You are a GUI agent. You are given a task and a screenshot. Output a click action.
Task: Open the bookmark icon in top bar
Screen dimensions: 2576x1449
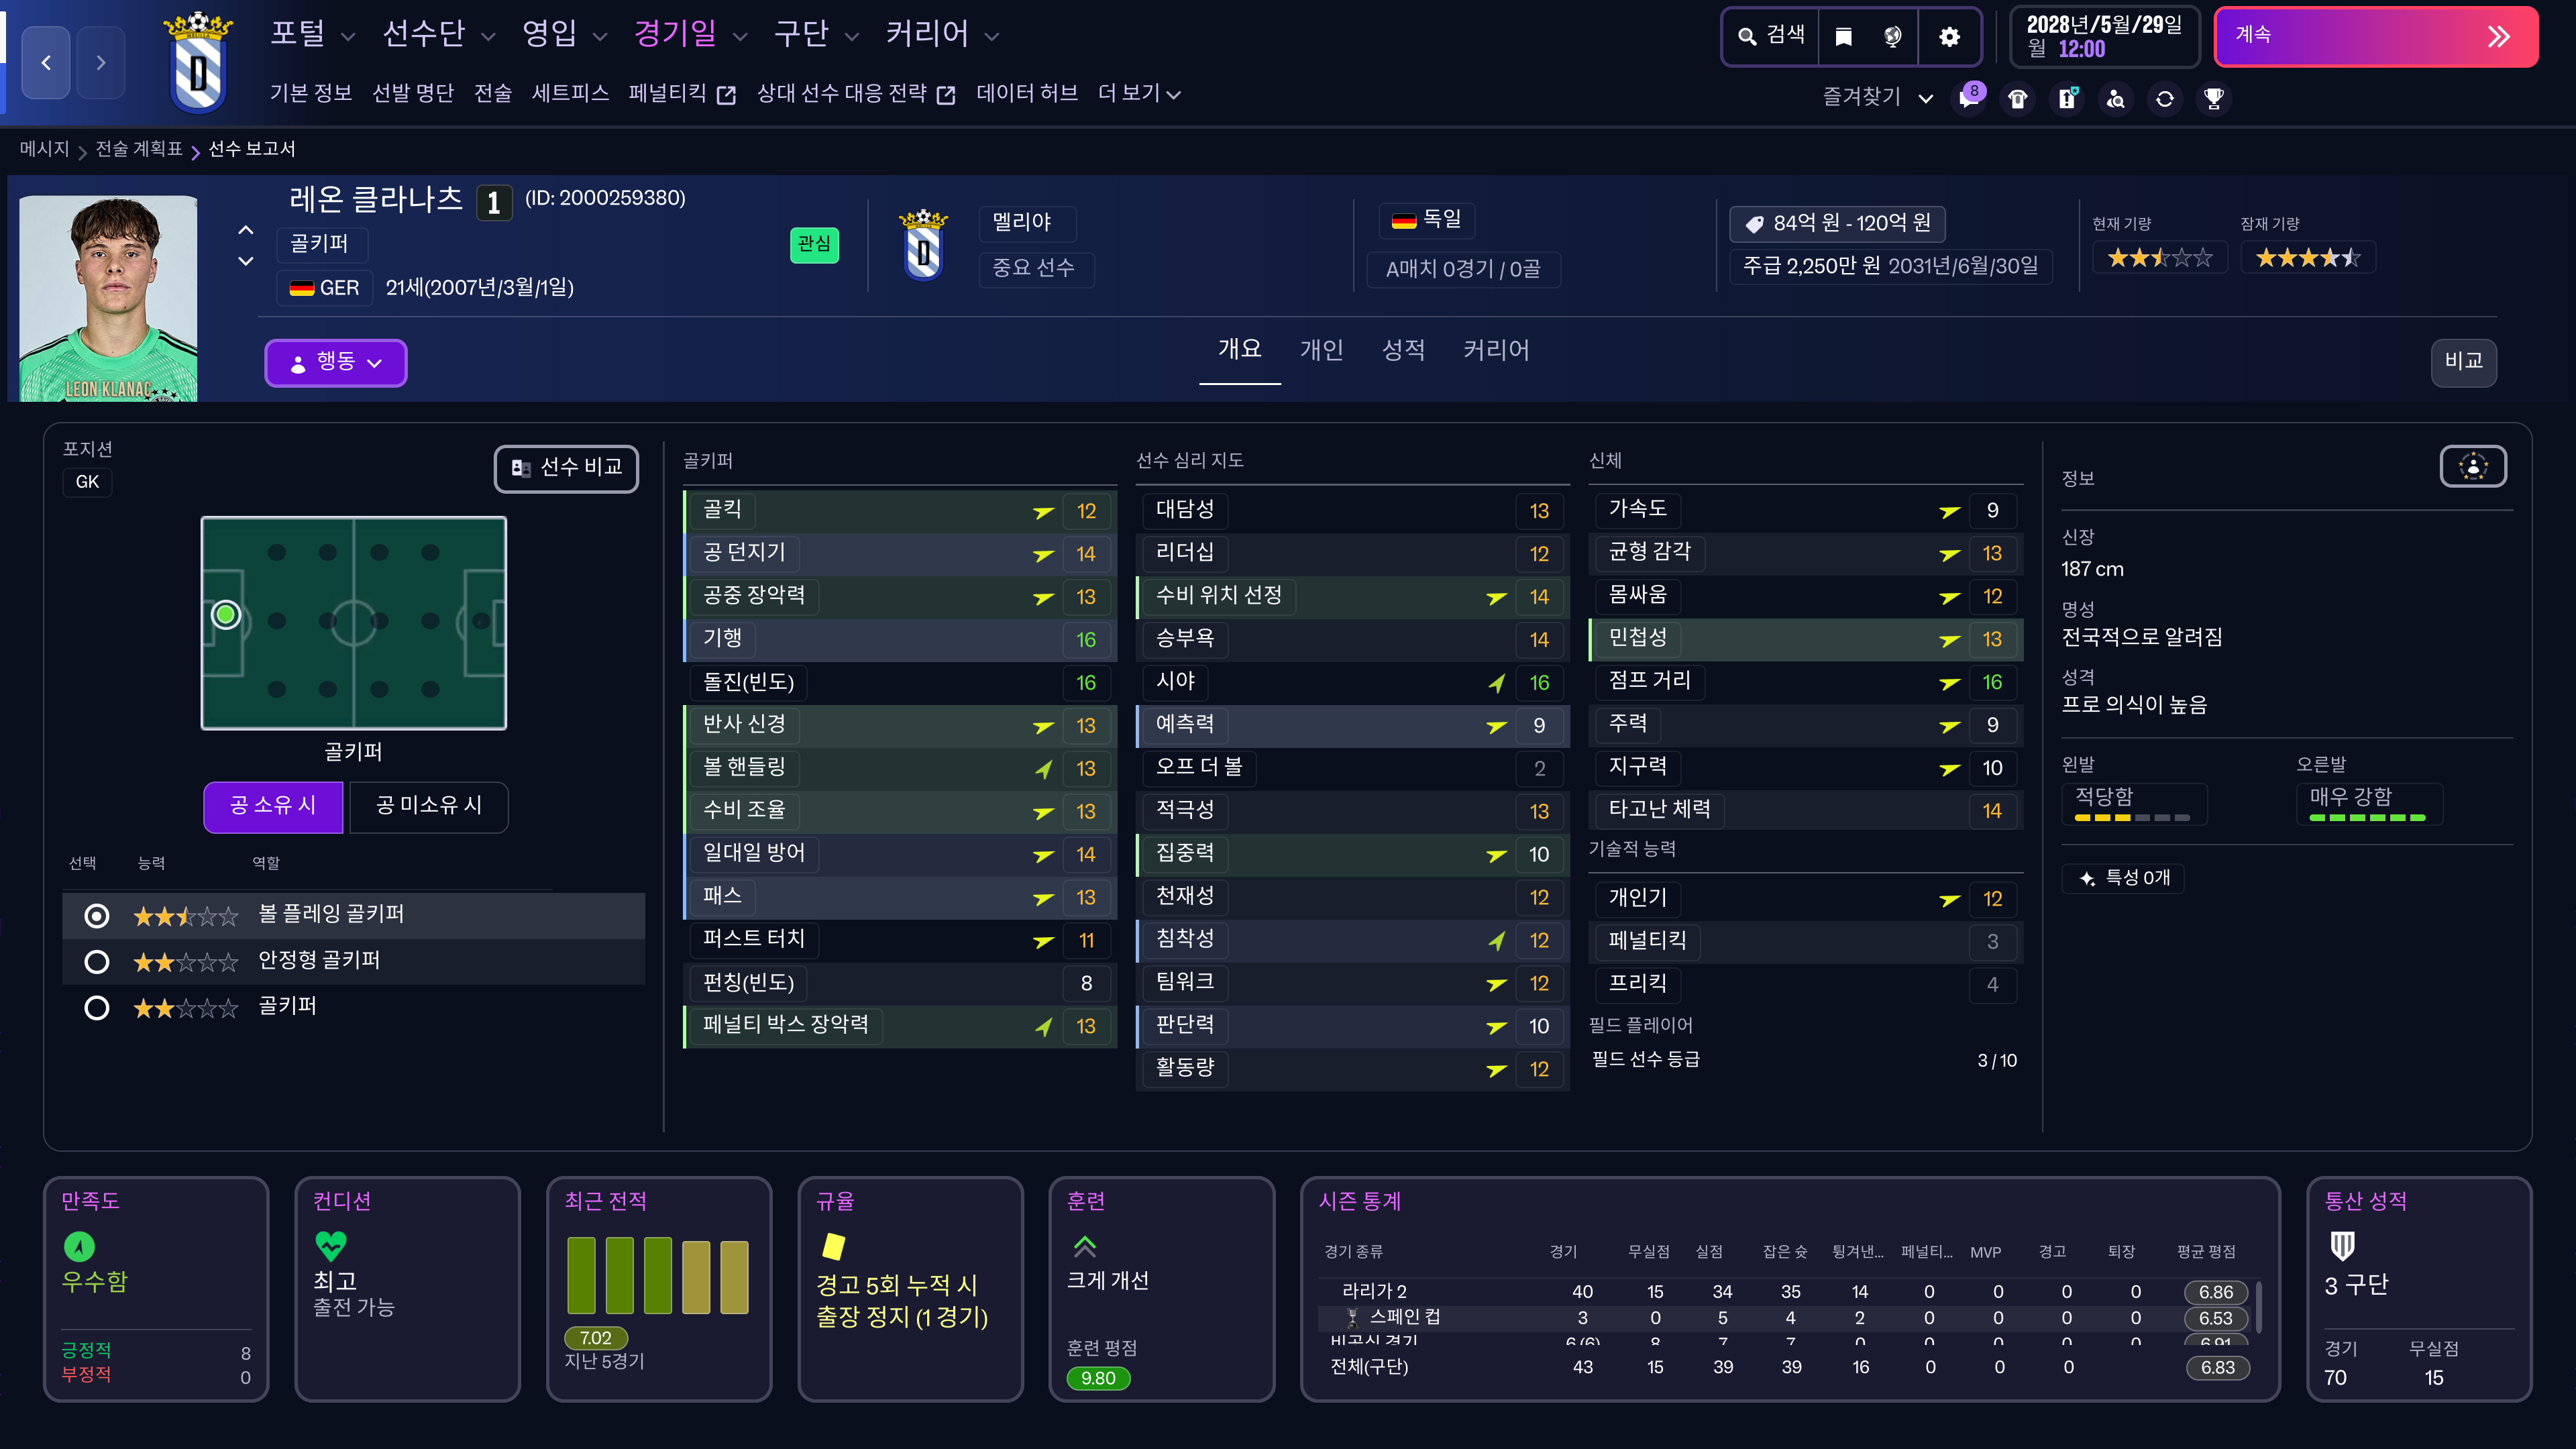pos(1843,37)
